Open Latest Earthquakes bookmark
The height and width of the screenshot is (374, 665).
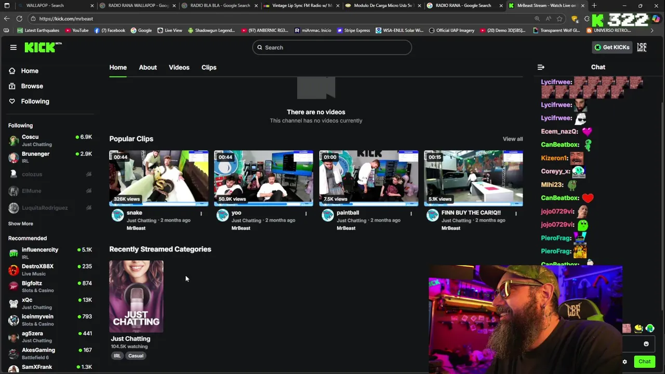[38, 31]
